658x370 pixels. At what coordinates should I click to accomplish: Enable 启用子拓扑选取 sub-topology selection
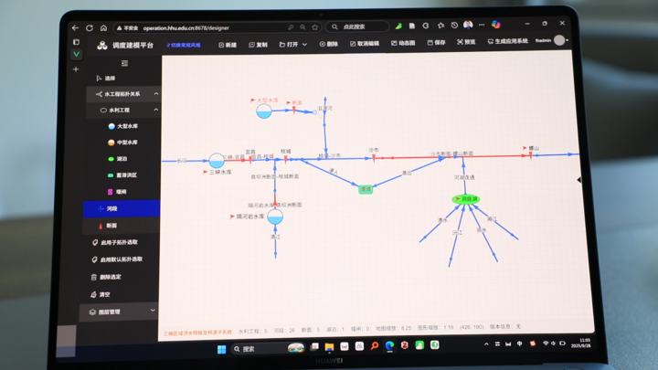click(x=119, y=243)
